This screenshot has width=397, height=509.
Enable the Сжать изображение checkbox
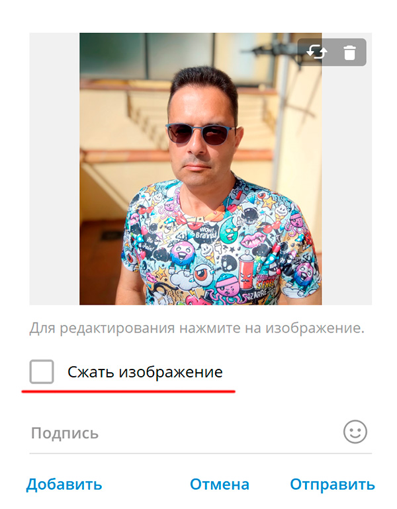(x=42, y=372)
